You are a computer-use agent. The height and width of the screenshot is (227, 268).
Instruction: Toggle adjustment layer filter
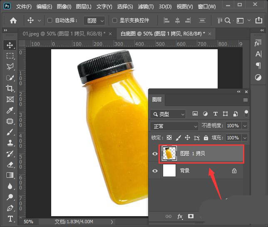pyautogui.click(x=205, y=113)
